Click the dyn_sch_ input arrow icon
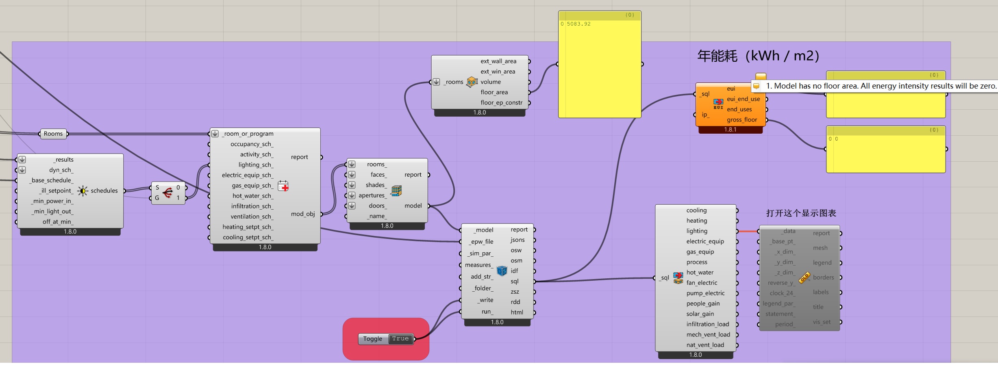Image resolution: width=998 pixels, height=390 pixels. pos(22,170)
